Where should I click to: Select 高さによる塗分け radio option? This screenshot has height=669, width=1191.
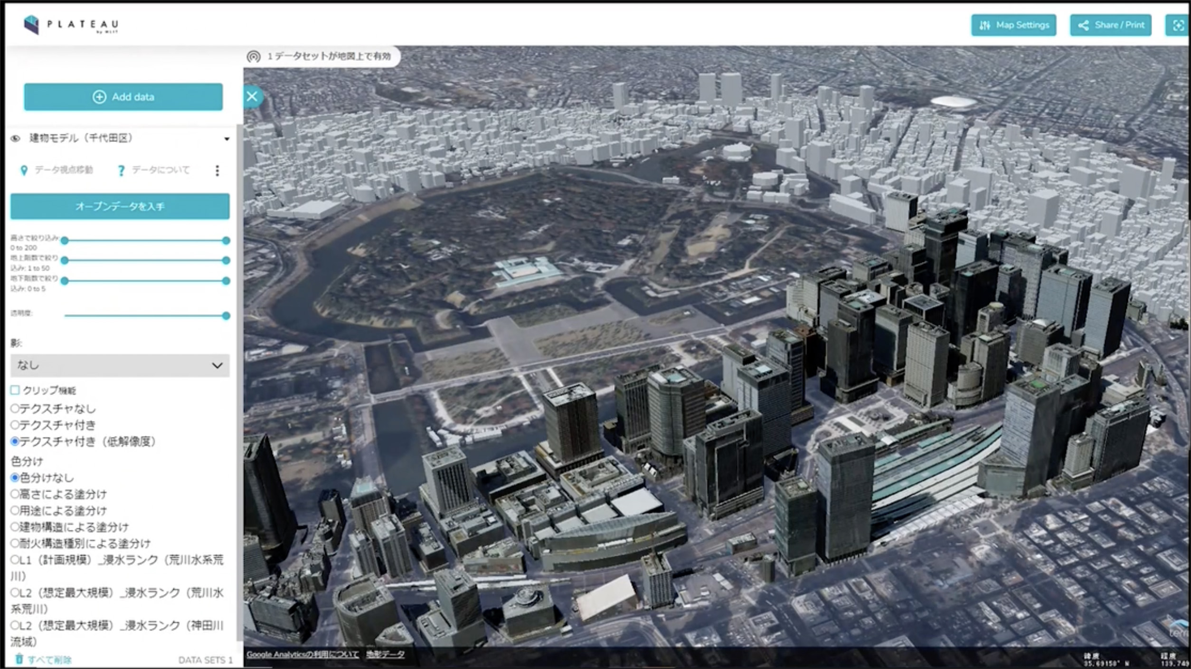pyautogui.click(x=15, y=494)
